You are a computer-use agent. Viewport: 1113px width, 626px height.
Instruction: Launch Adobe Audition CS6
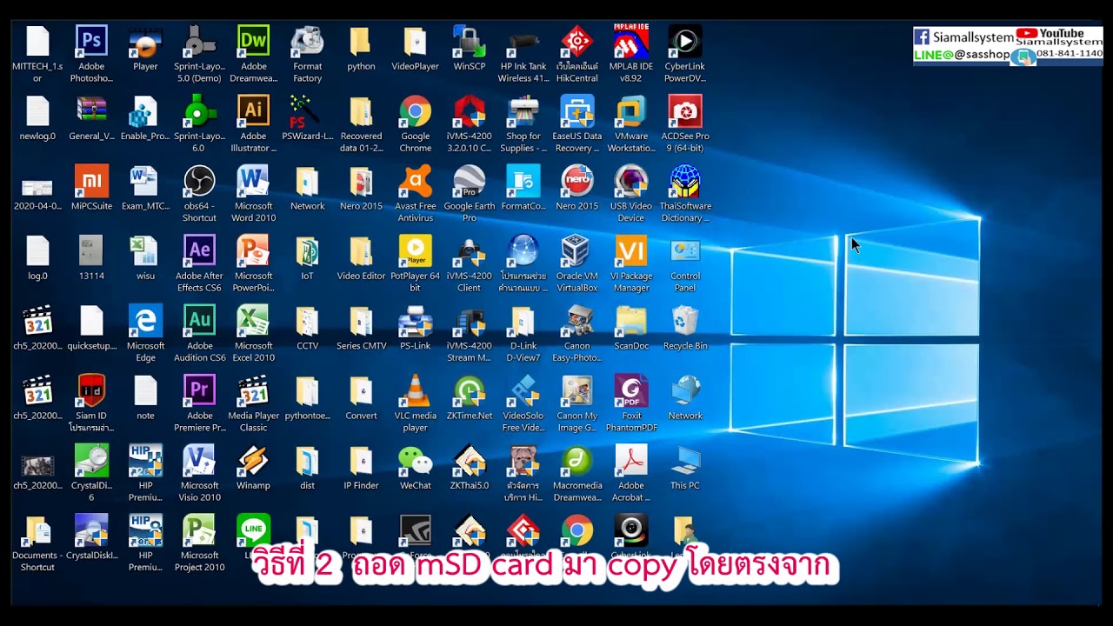[x=199, y=321]
